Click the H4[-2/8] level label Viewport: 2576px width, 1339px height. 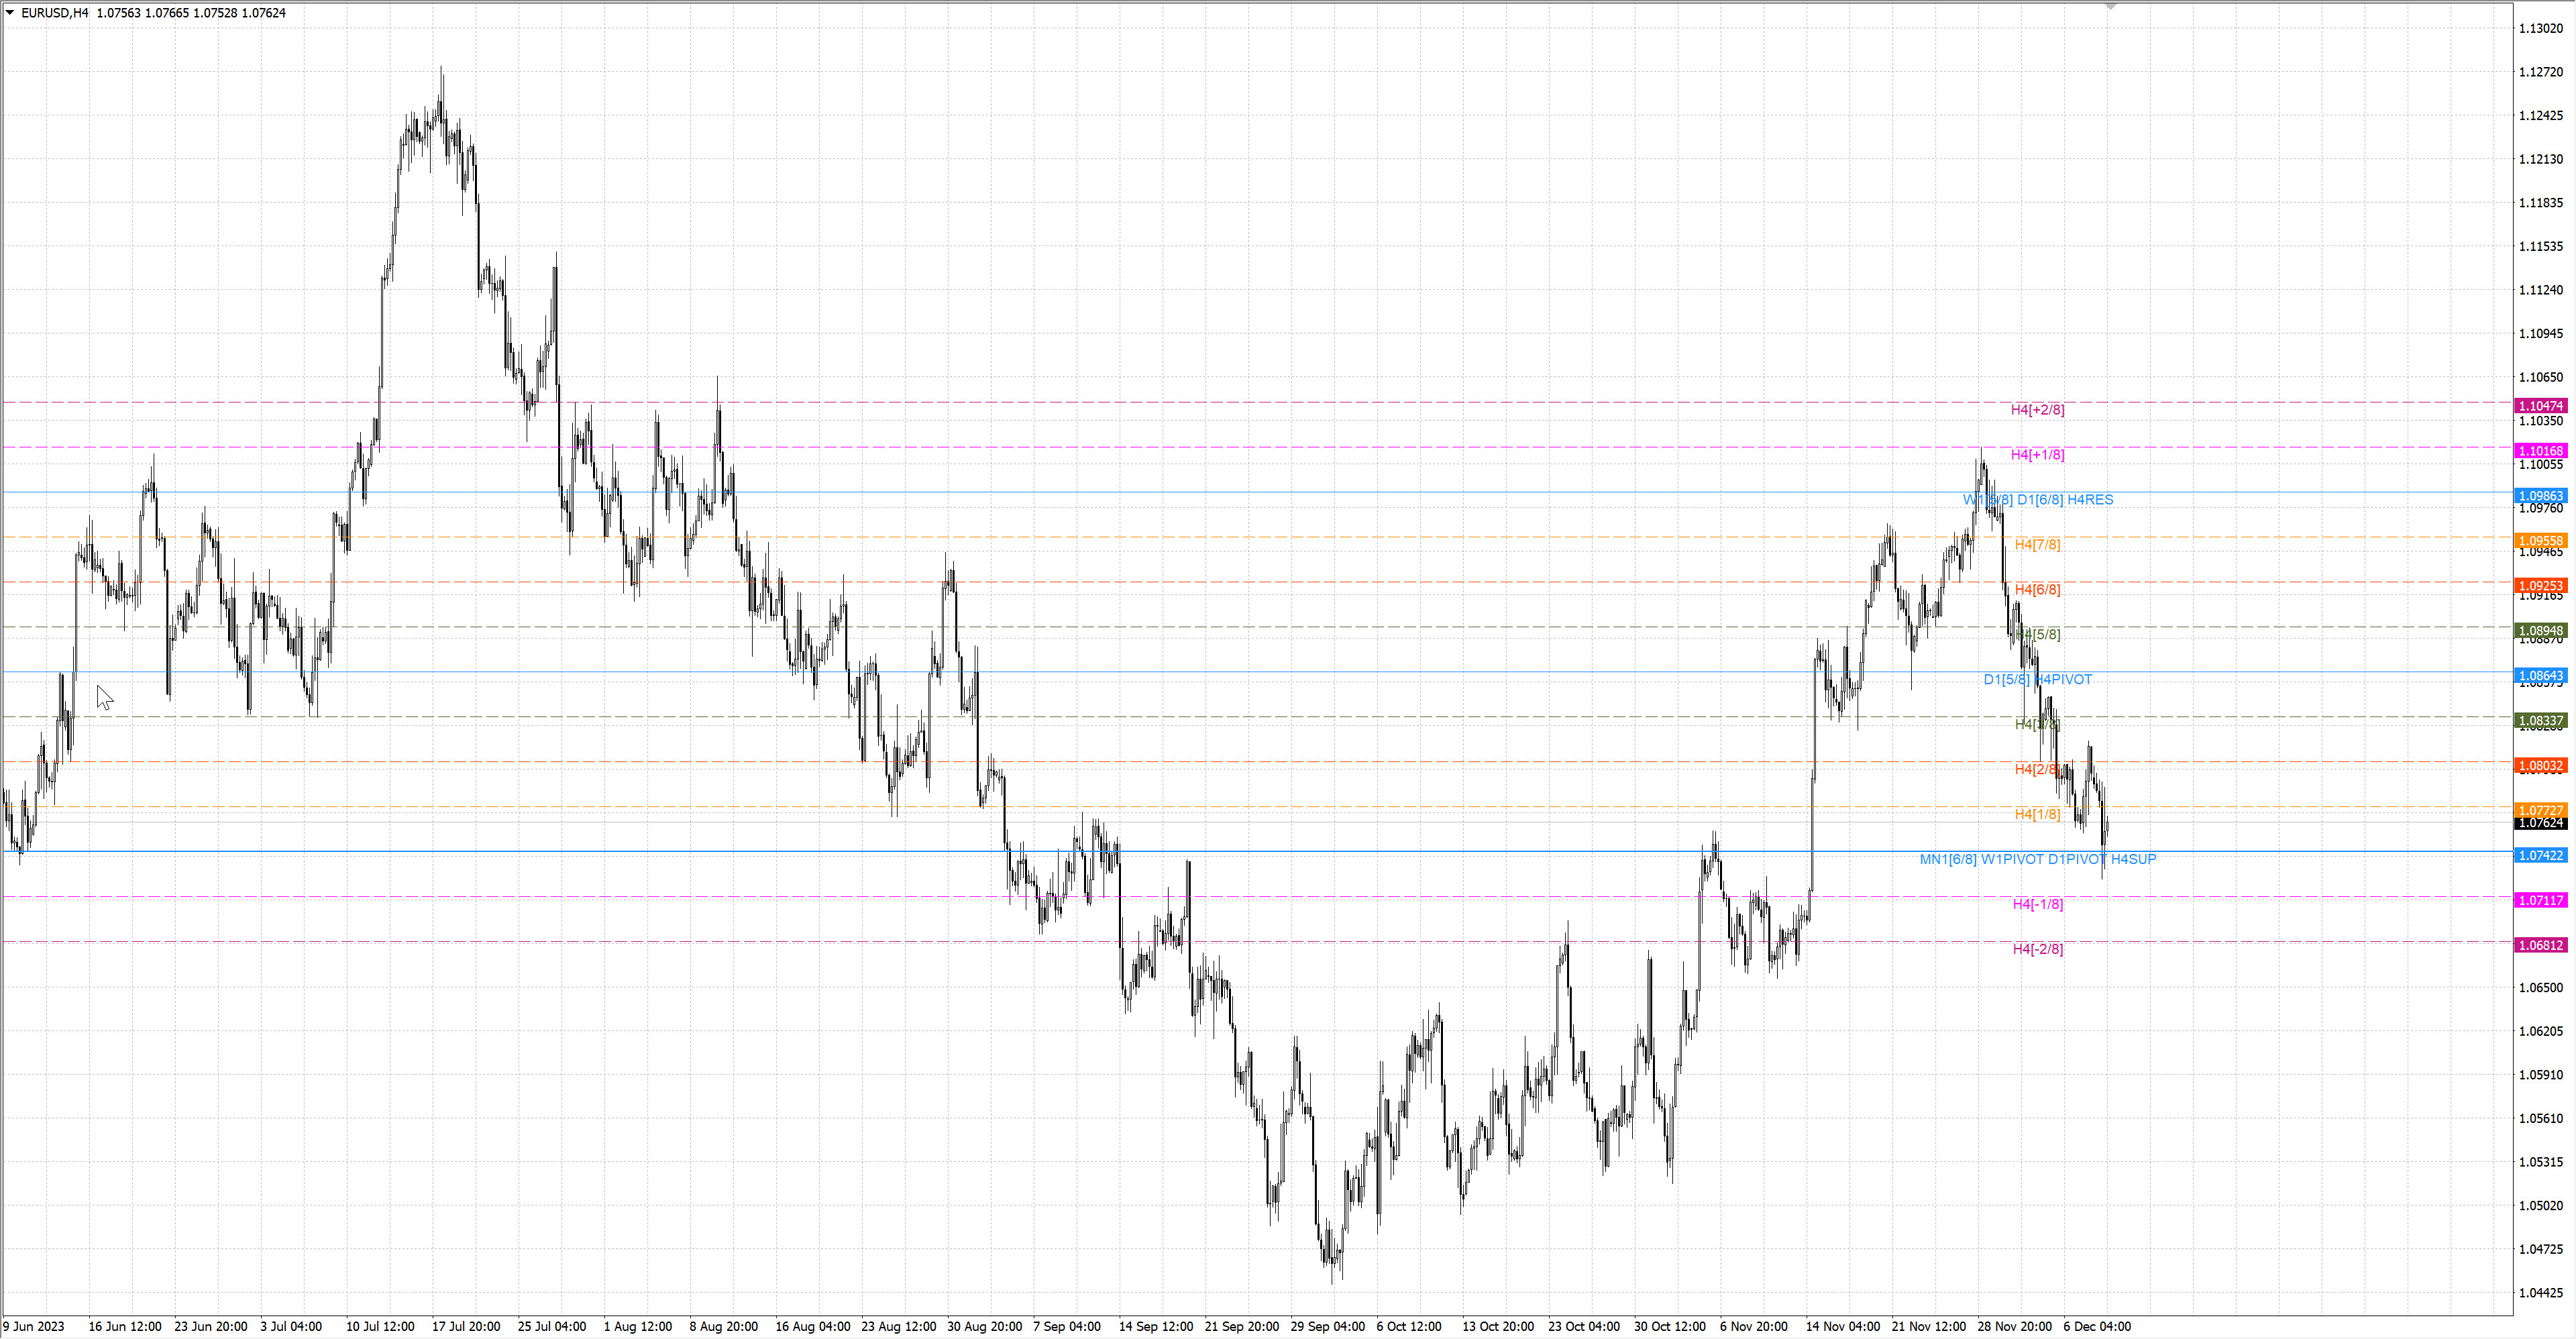click(x=2037, y=949)
